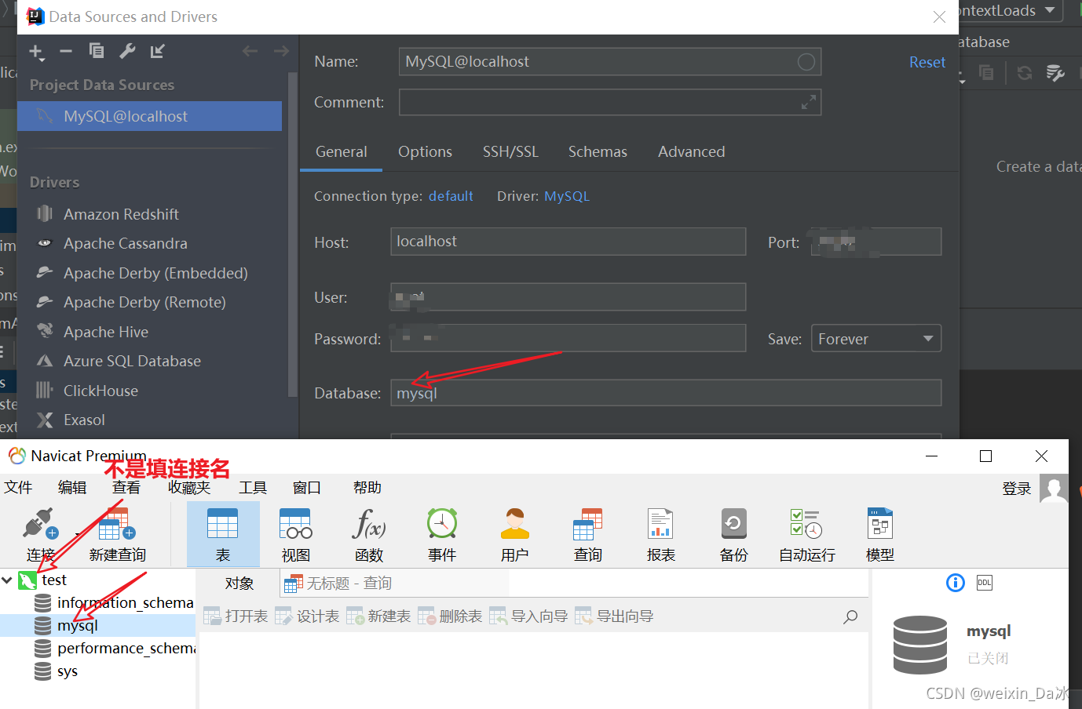
Task: Click the Password input field
Action: (568, 339)
